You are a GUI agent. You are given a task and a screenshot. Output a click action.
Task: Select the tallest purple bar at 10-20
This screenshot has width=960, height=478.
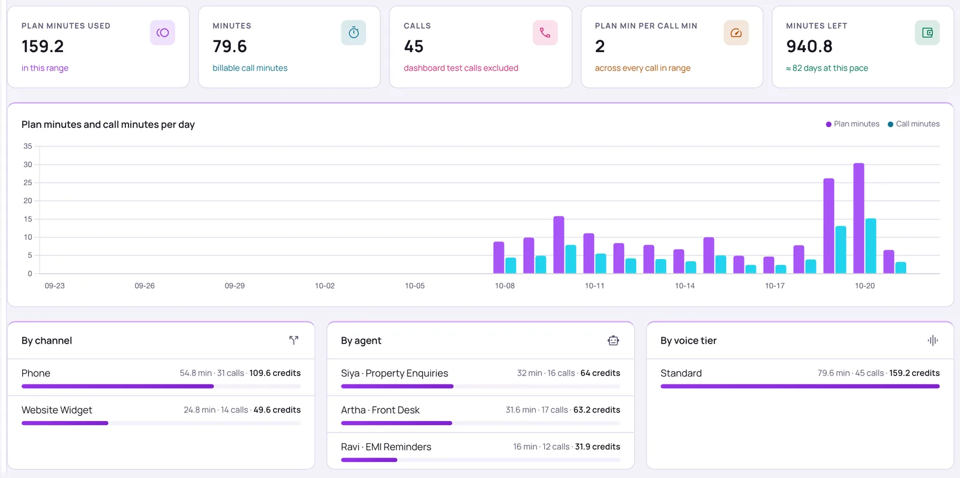click(859, 218)
